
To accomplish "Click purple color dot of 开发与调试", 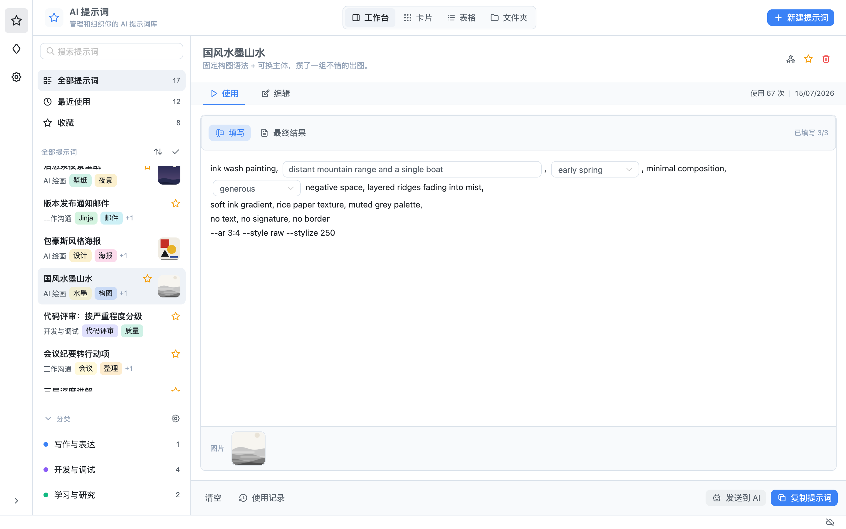I will click(x=46, y=470).
